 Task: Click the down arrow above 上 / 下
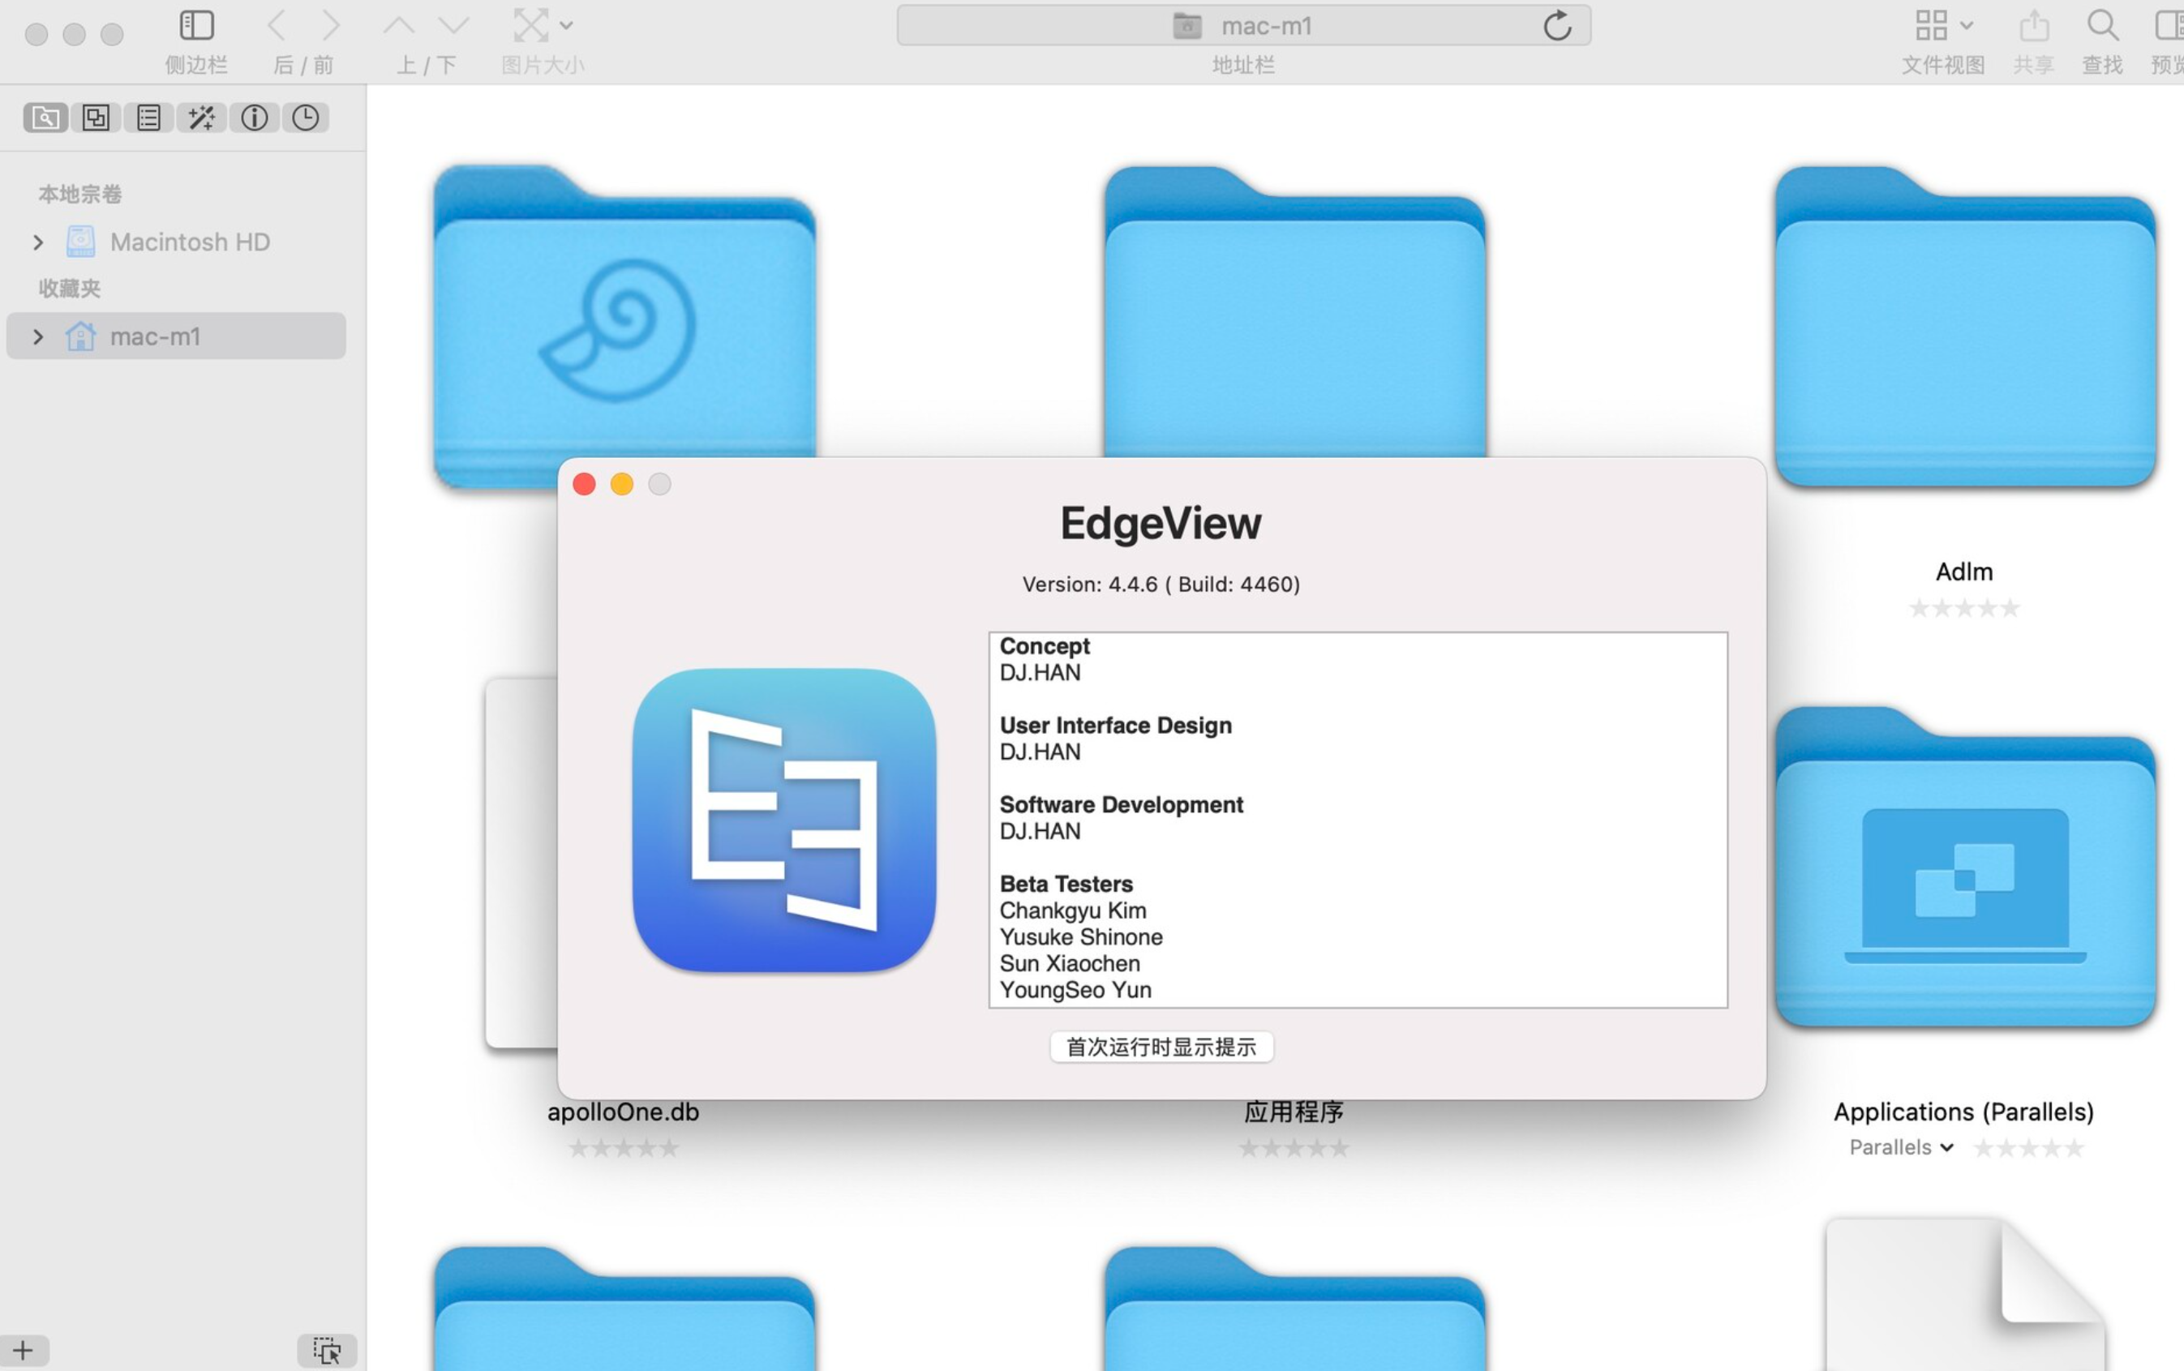(453, 25)
